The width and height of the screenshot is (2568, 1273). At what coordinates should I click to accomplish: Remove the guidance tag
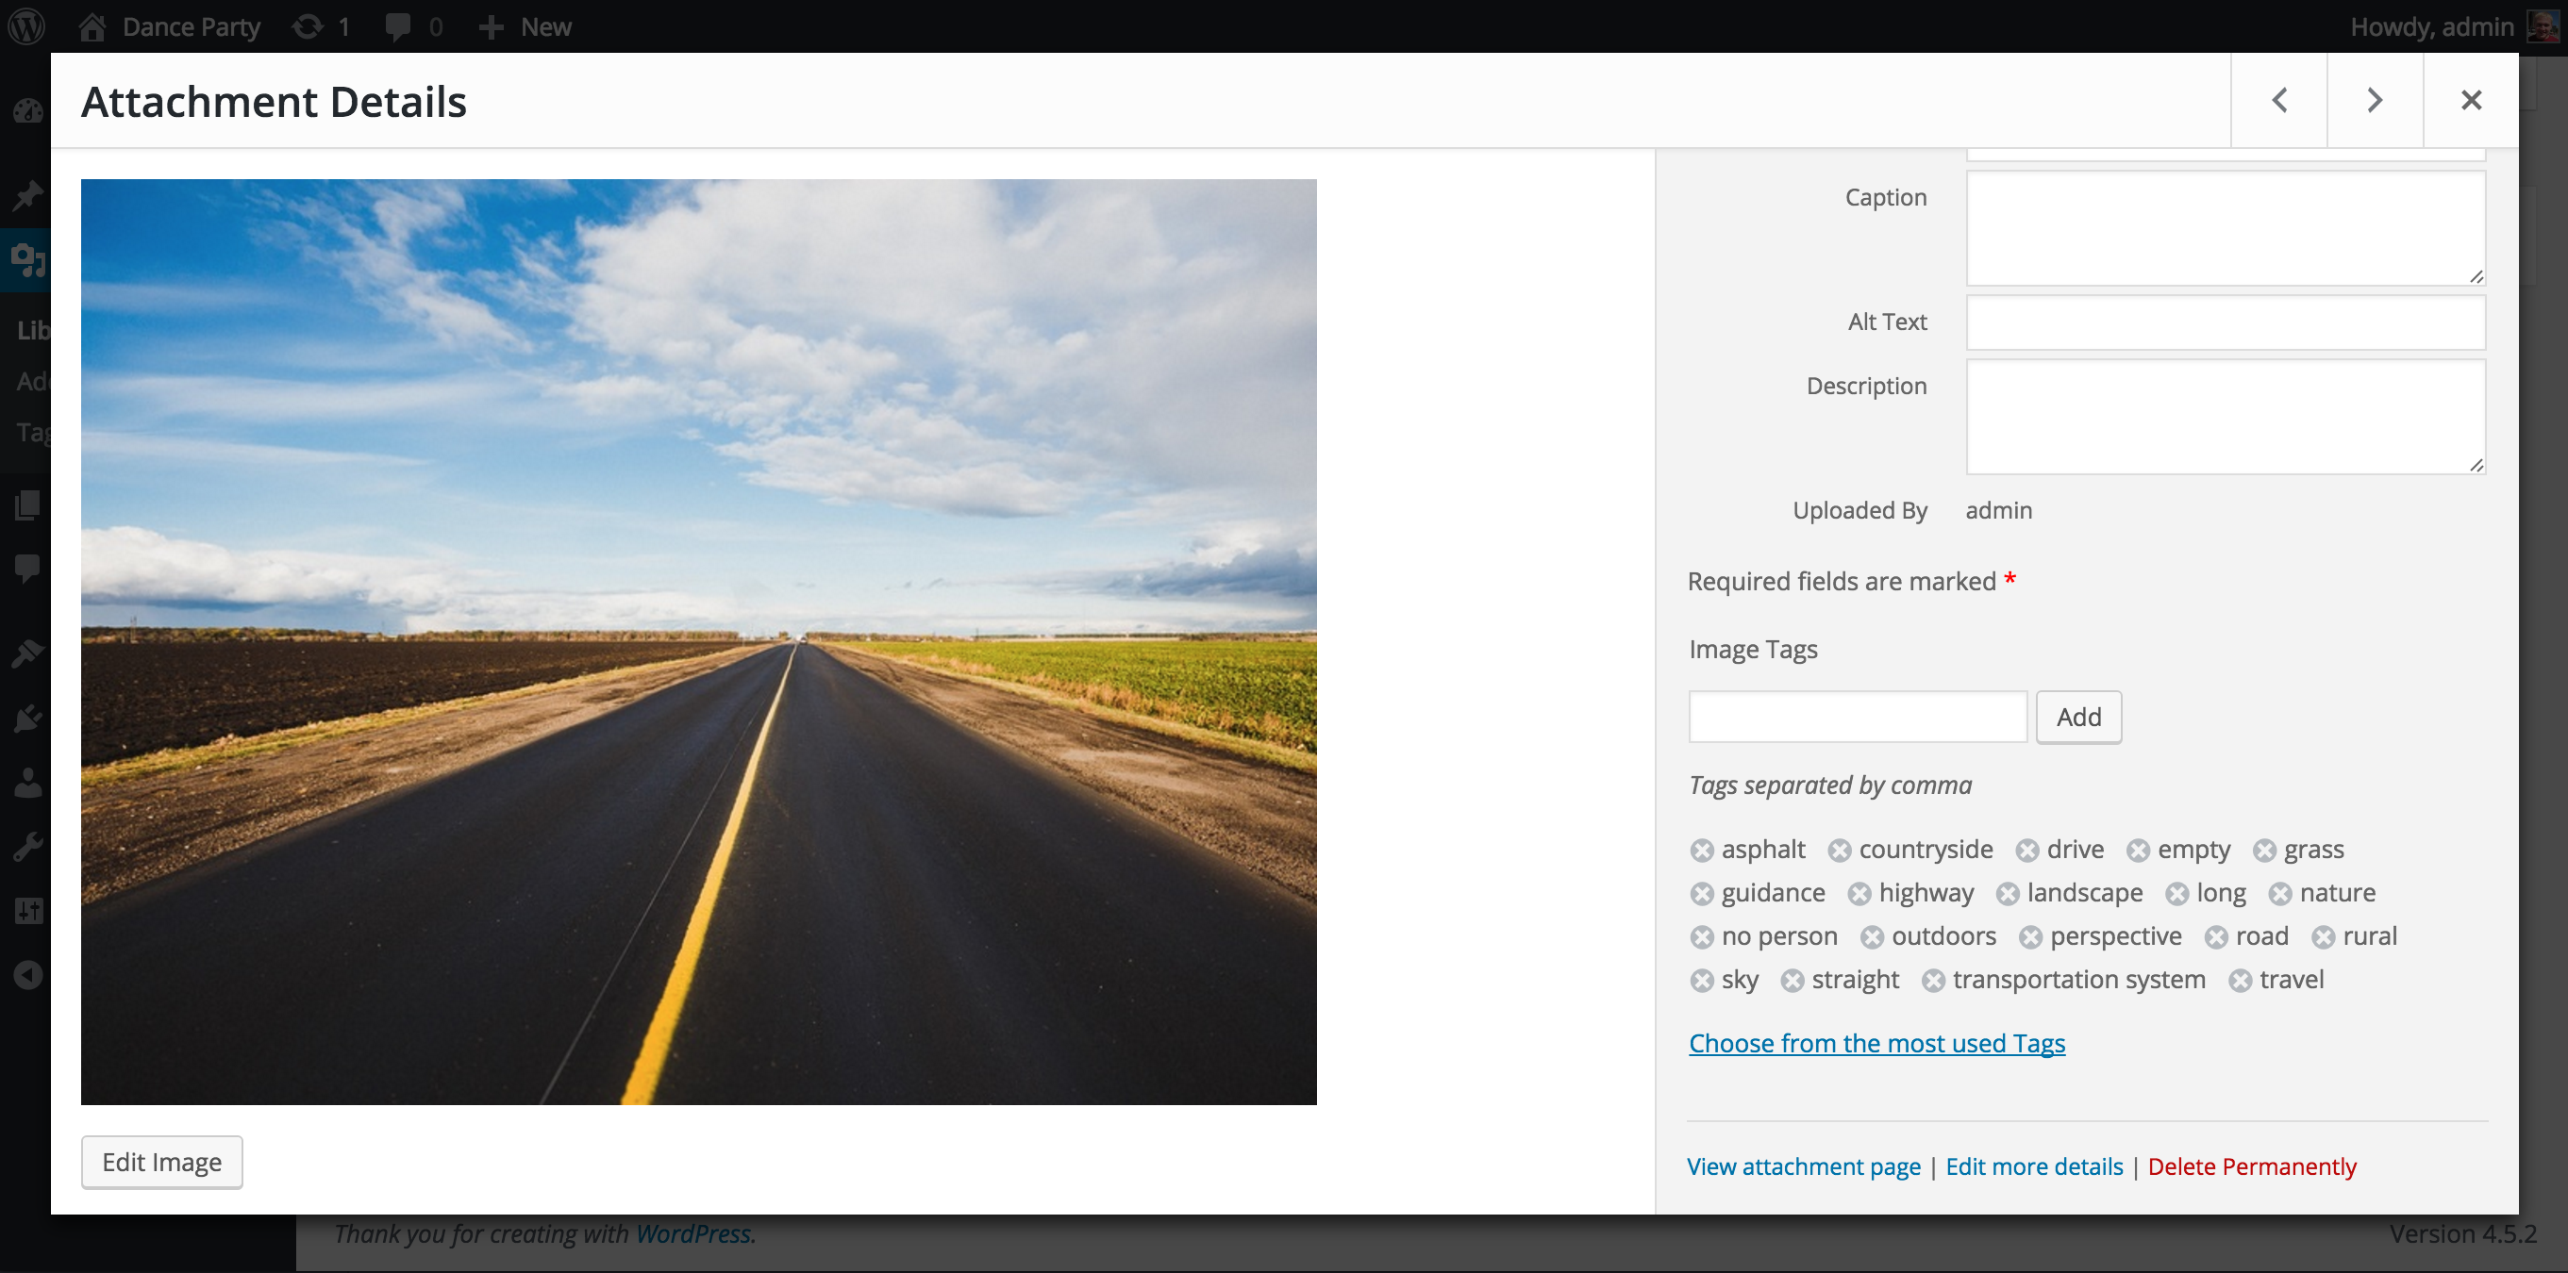(1702, 895)
